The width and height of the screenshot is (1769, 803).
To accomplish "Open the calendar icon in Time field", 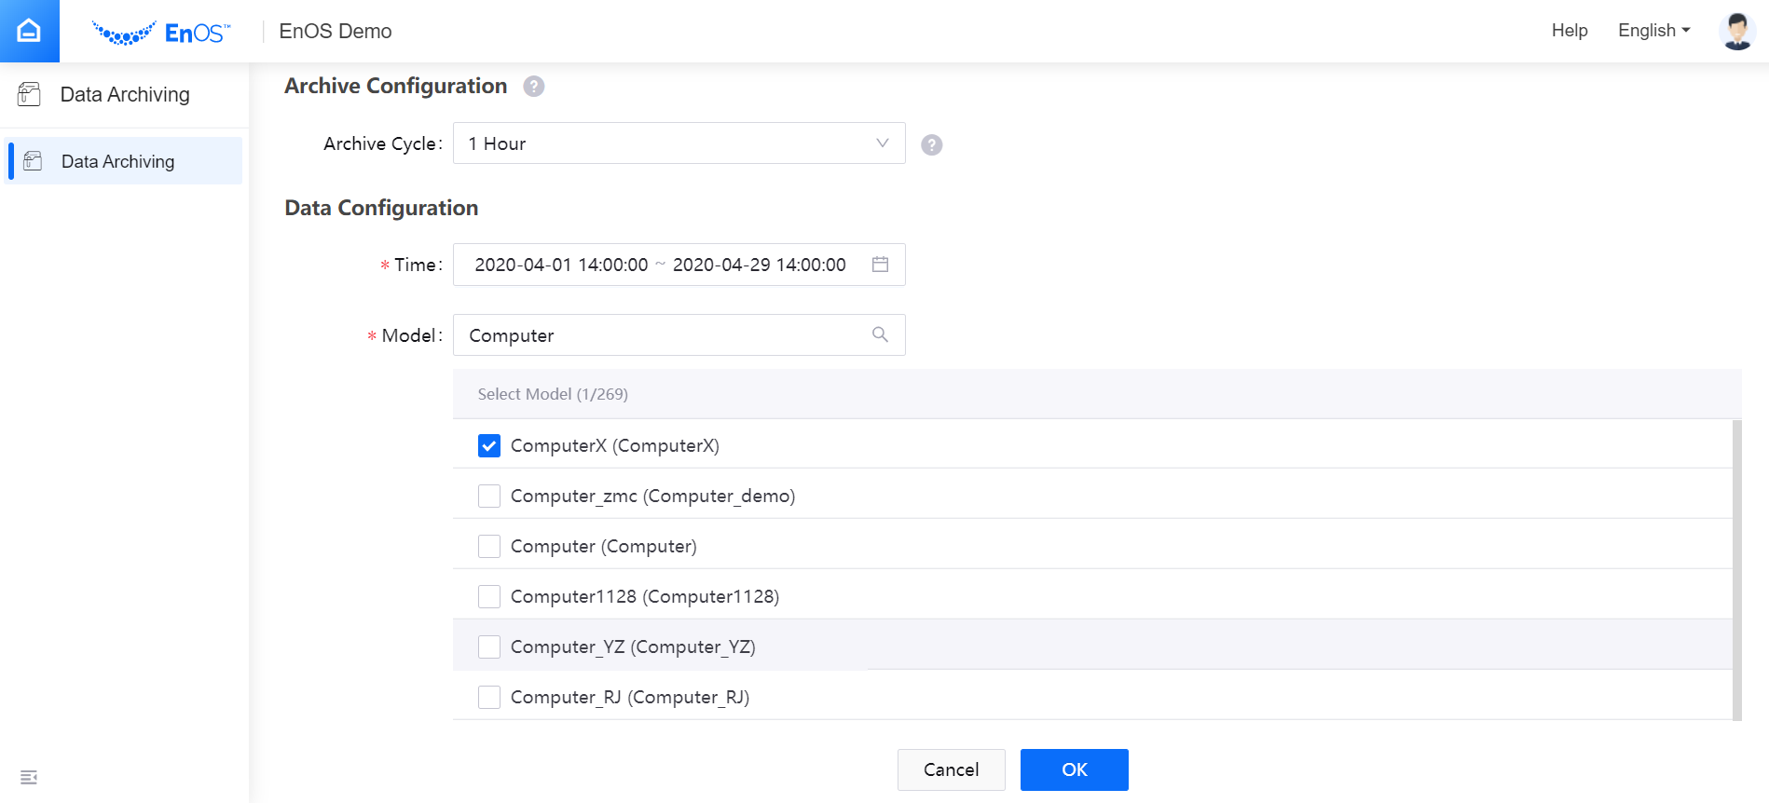I will [880, 265].
